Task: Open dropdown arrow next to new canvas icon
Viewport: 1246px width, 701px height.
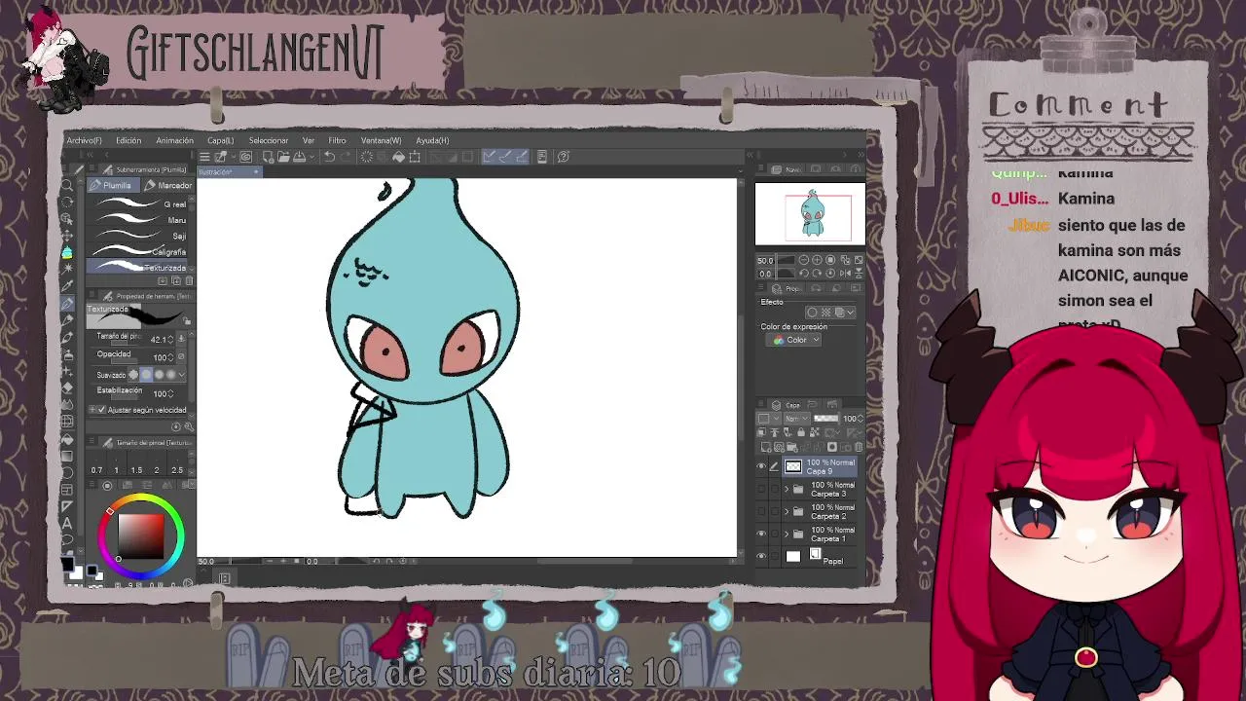Action: point(234,157)
